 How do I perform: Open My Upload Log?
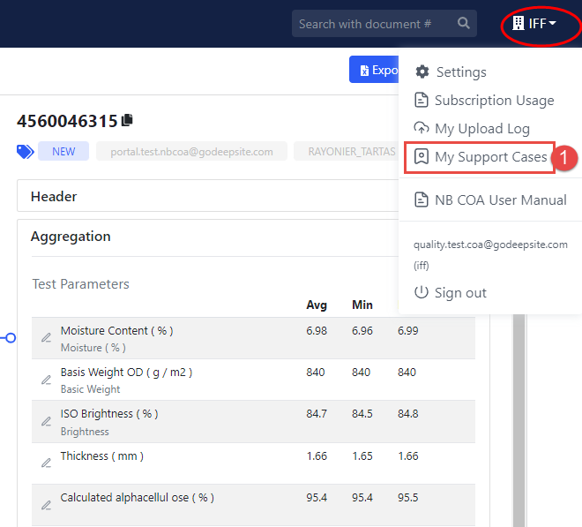[x=481, y=129]
